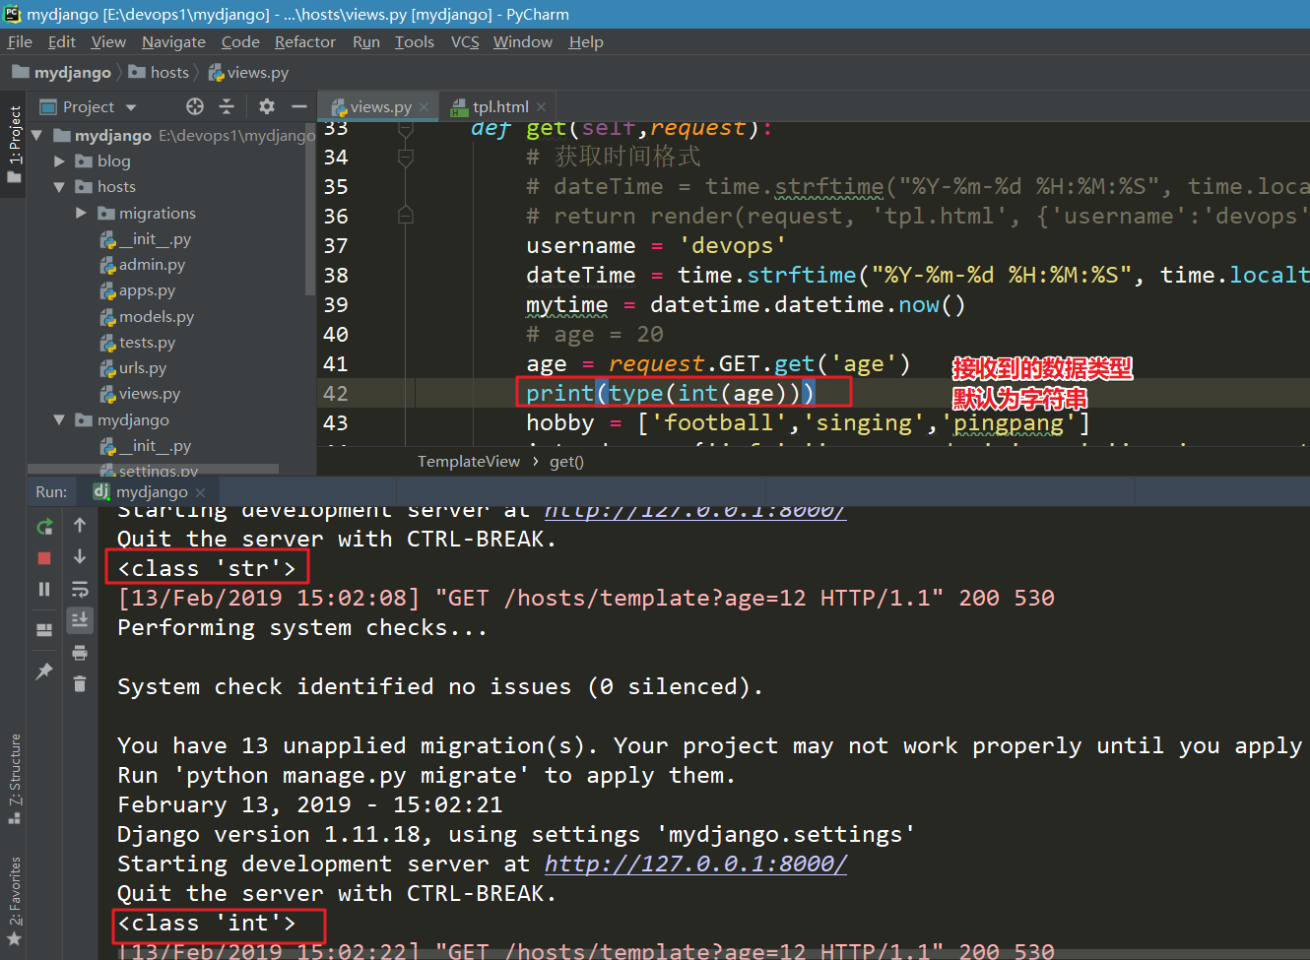Switch to the tpl.html editor tab
This screenshot has width=1310, height=960.
(499, 106)
